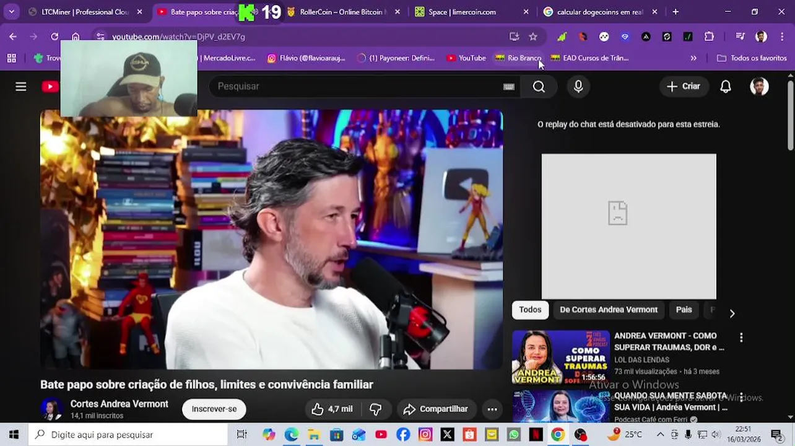The width and height of the screenshot is (795, 446).
Task: Switch to RollerCoin Online Bitcoin tab
Action: pyautogui.click(x=343, y=12)
